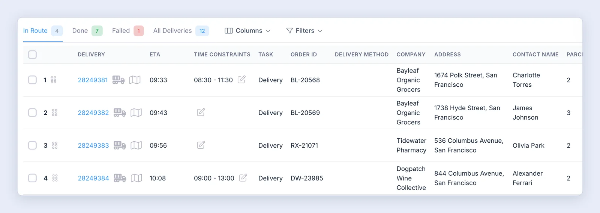600x213 pixels.
Task: Expand the Filters dropdown chevron
Action: 320,31
